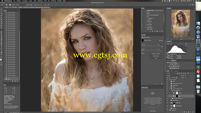Image resolution: width=201 pixels, height=113 pixels.
Task: Hide the Sharpening group layer
Action: pyautogui.click(x=167, y=103)
